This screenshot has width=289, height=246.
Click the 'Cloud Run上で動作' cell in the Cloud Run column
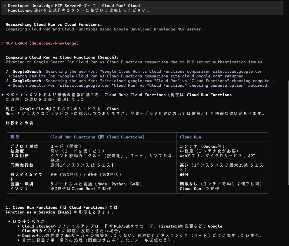coord(200,189)
